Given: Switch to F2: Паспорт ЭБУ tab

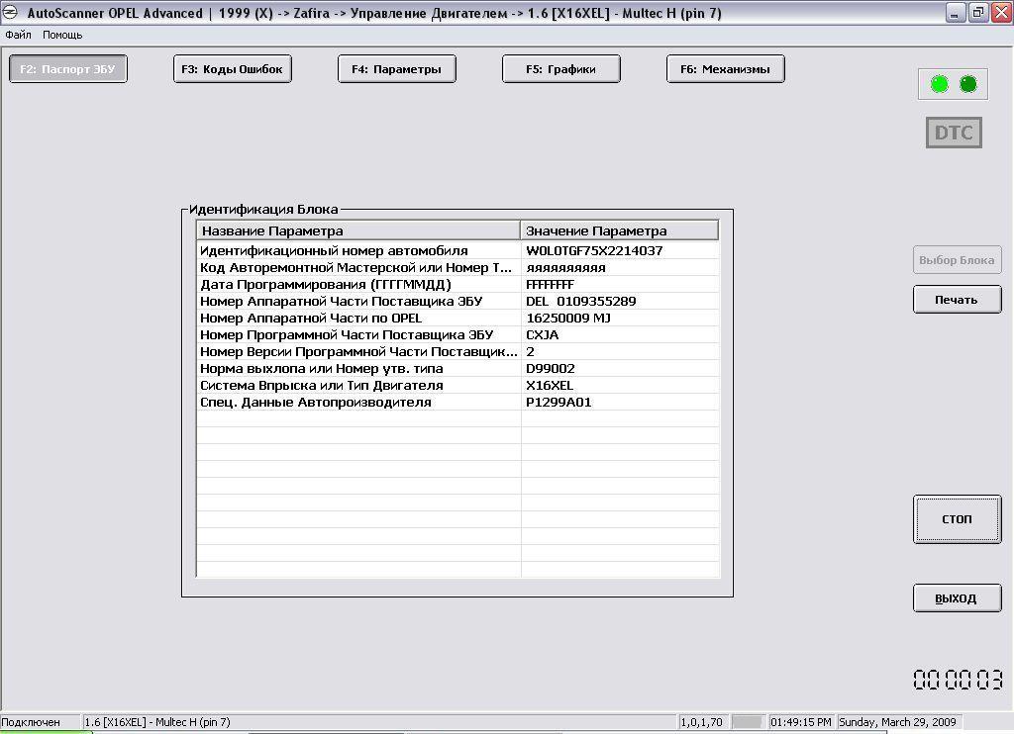Looking at the screenshot, I should pyautogui.click(x=68, y=69).
